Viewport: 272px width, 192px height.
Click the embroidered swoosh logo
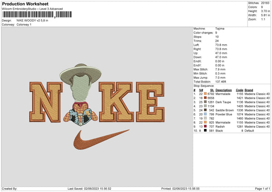click(x=101, y=139)
